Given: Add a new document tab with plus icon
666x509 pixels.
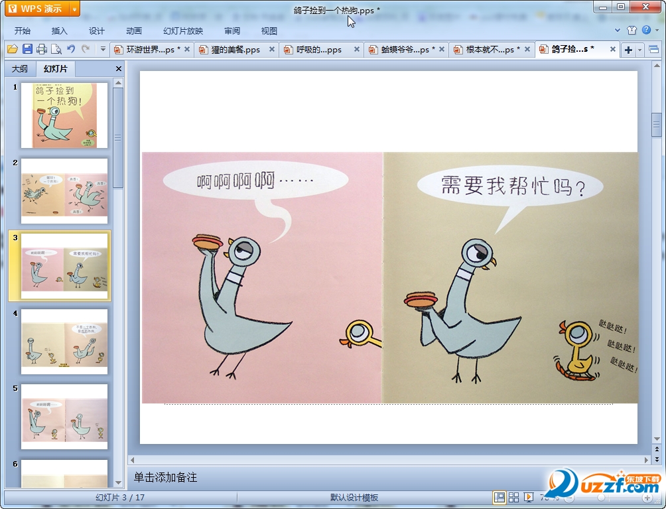Looking at the screenshot, I should pos(628,50).
